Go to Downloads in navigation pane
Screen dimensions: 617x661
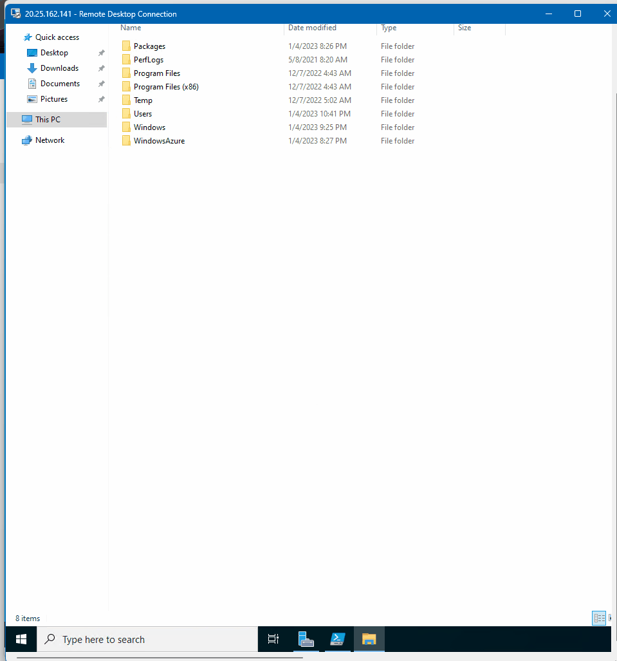pos(59,68)
